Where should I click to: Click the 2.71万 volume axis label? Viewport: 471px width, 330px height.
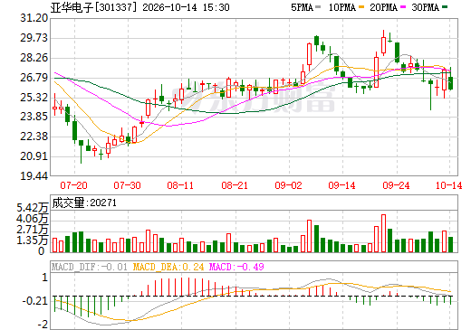33,230
